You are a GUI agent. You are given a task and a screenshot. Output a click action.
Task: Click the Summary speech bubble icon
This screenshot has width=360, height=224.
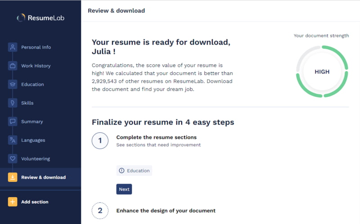click(13, 121)
